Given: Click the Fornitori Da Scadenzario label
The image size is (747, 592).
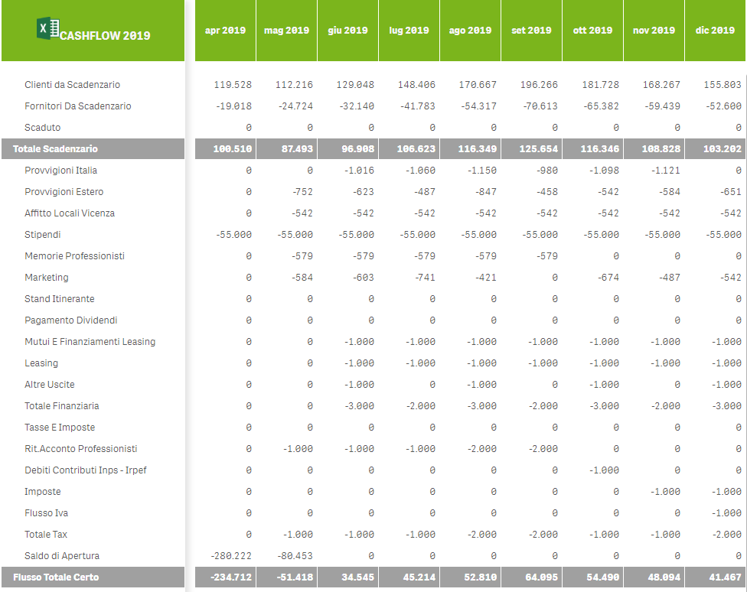Looking at the screenshot, I should tap(77, 106).
